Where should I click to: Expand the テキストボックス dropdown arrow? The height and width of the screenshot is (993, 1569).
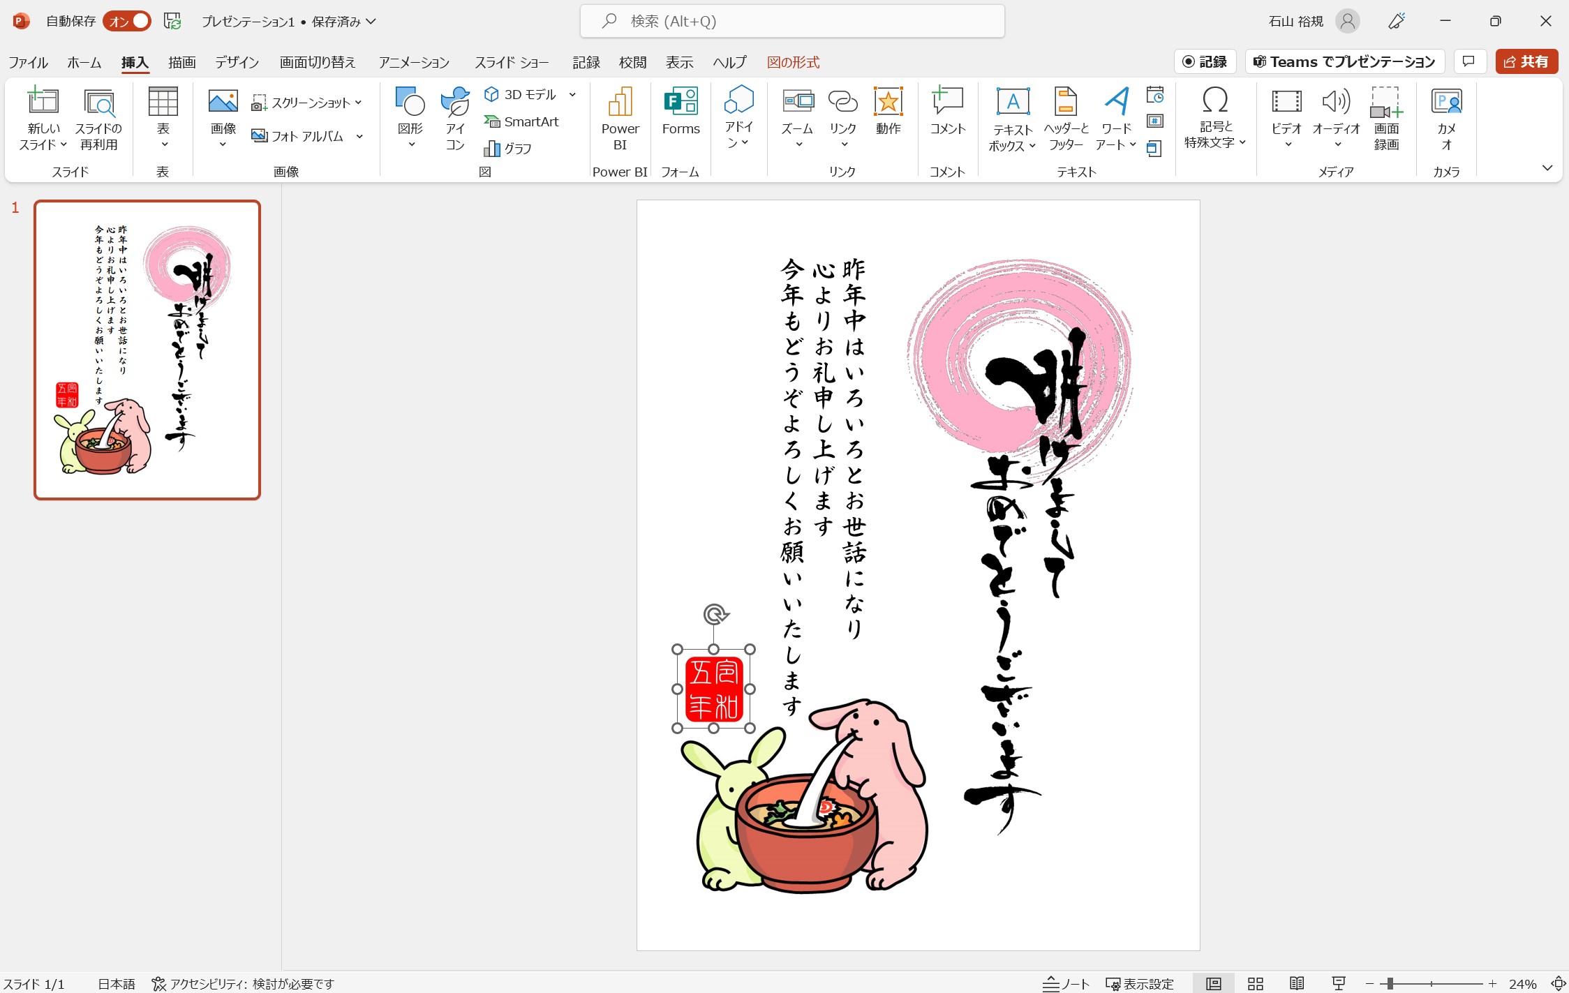(1033, 147)
